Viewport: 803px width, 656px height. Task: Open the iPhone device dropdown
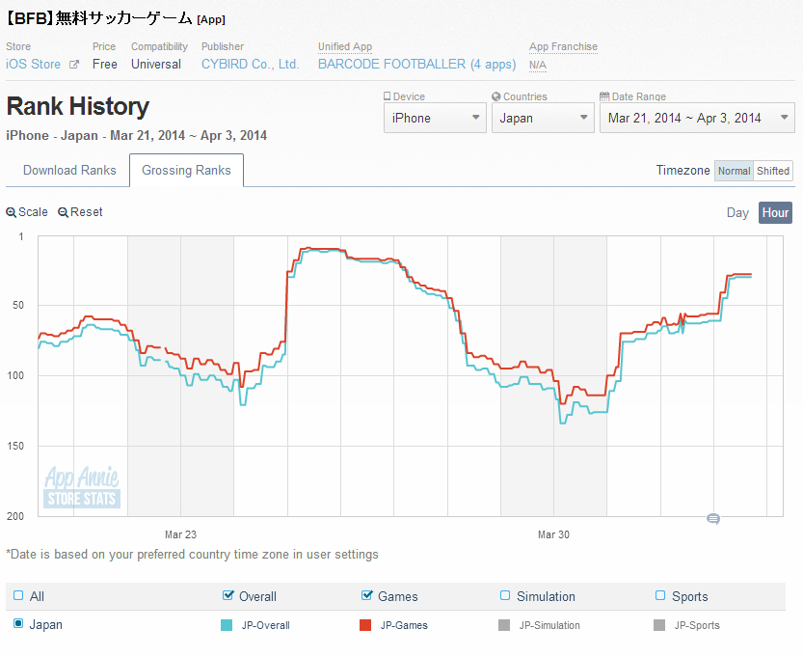435,118
